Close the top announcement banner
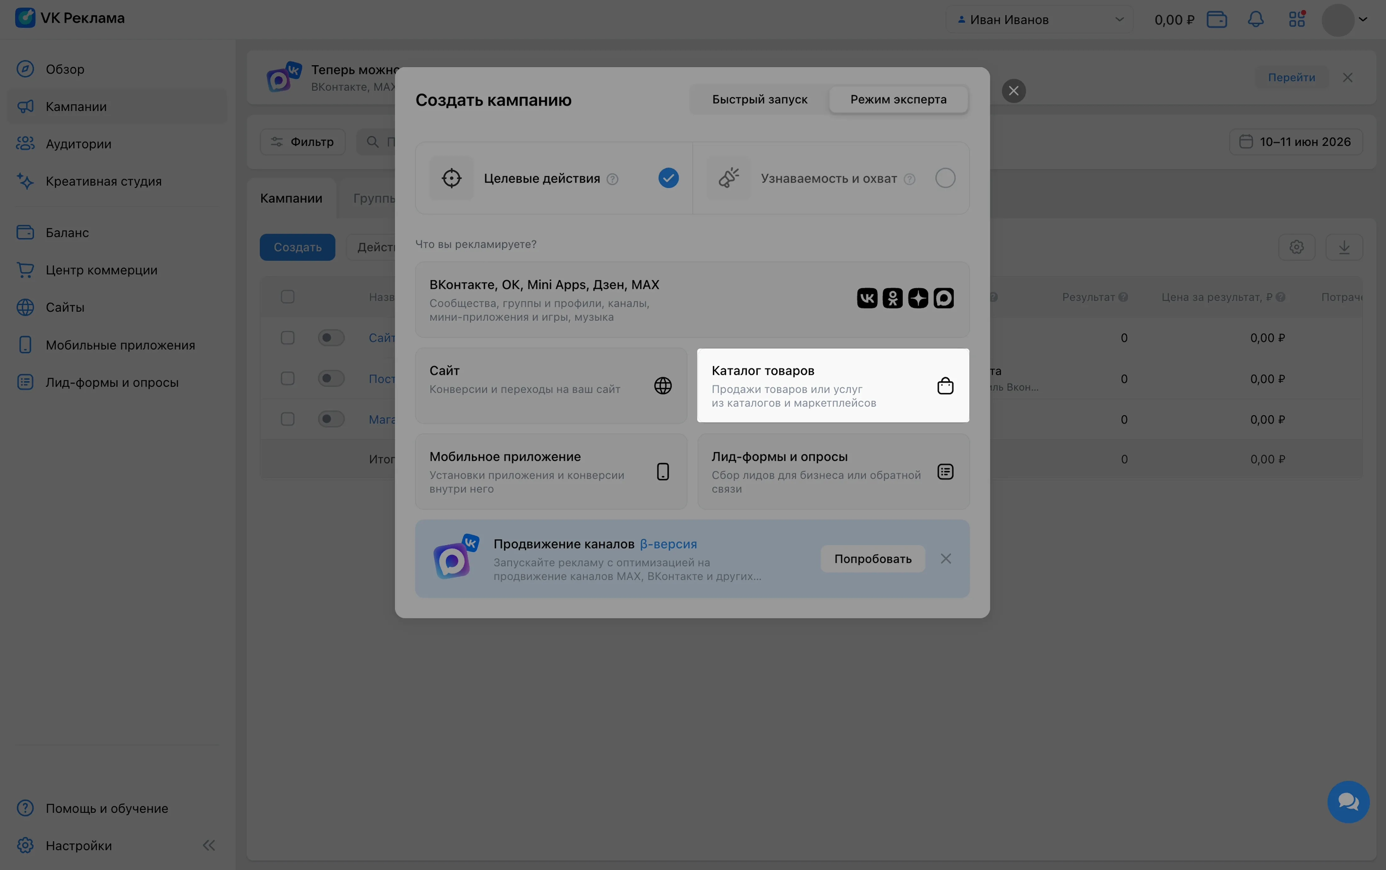Viewport: 1386px width, 870px height. click(x=1348, y=77)
